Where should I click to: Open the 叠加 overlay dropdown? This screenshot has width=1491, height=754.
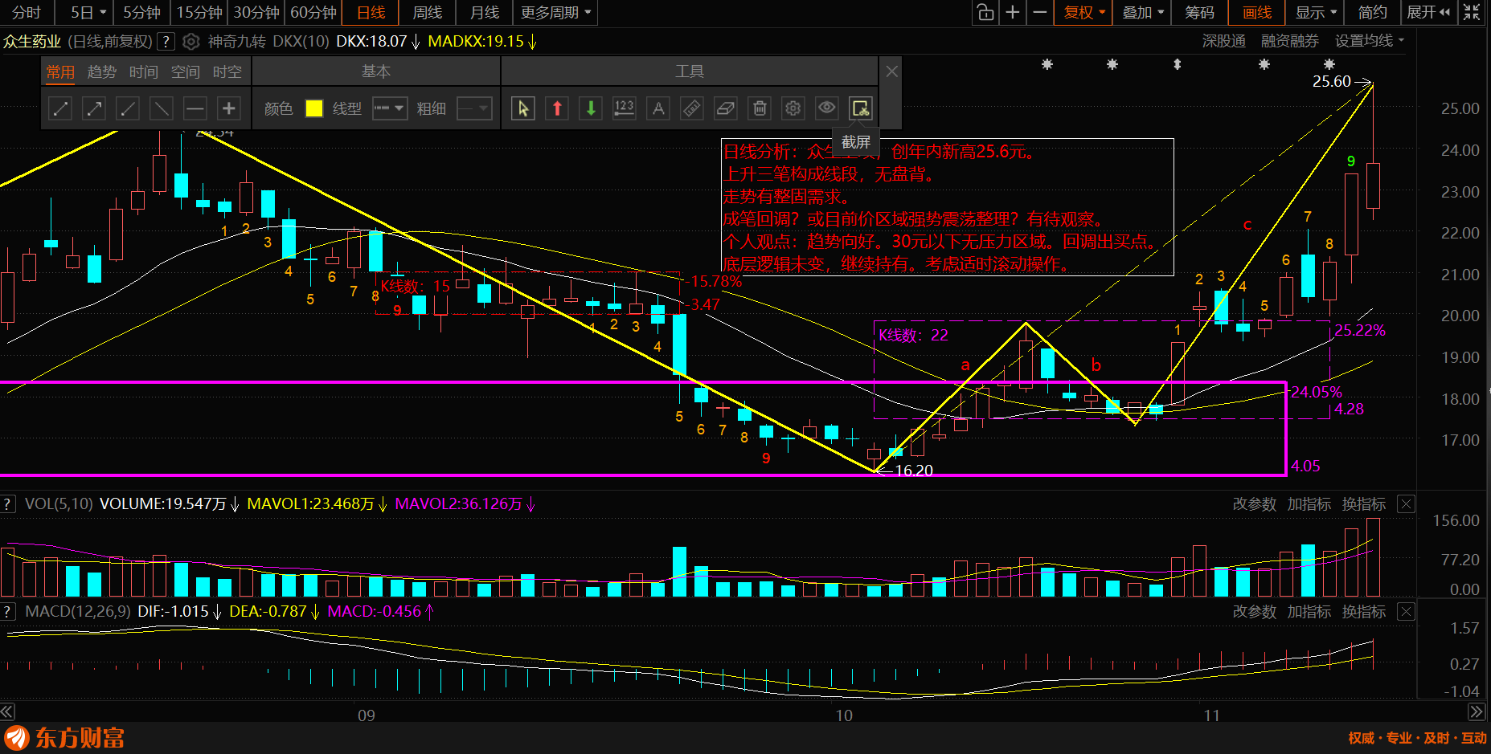pyautogui.click(x=1143, y=12)
